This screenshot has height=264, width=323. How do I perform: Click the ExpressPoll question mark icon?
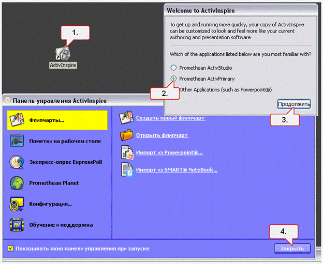(x=17, y=162)
